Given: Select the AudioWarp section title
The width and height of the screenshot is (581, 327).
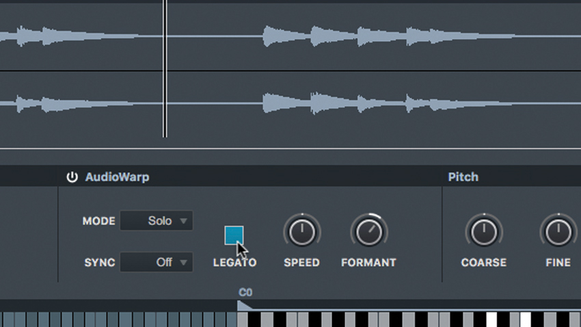Looking at the screenshot, I should pos(117,177).
